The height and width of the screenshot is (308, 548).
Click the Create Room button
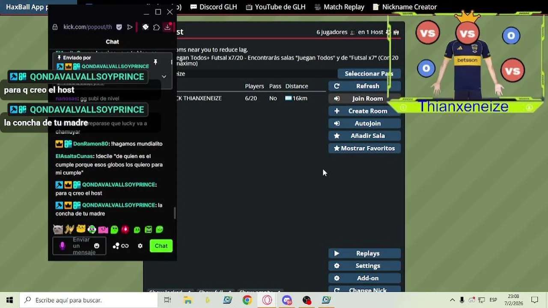pos(364,111)
